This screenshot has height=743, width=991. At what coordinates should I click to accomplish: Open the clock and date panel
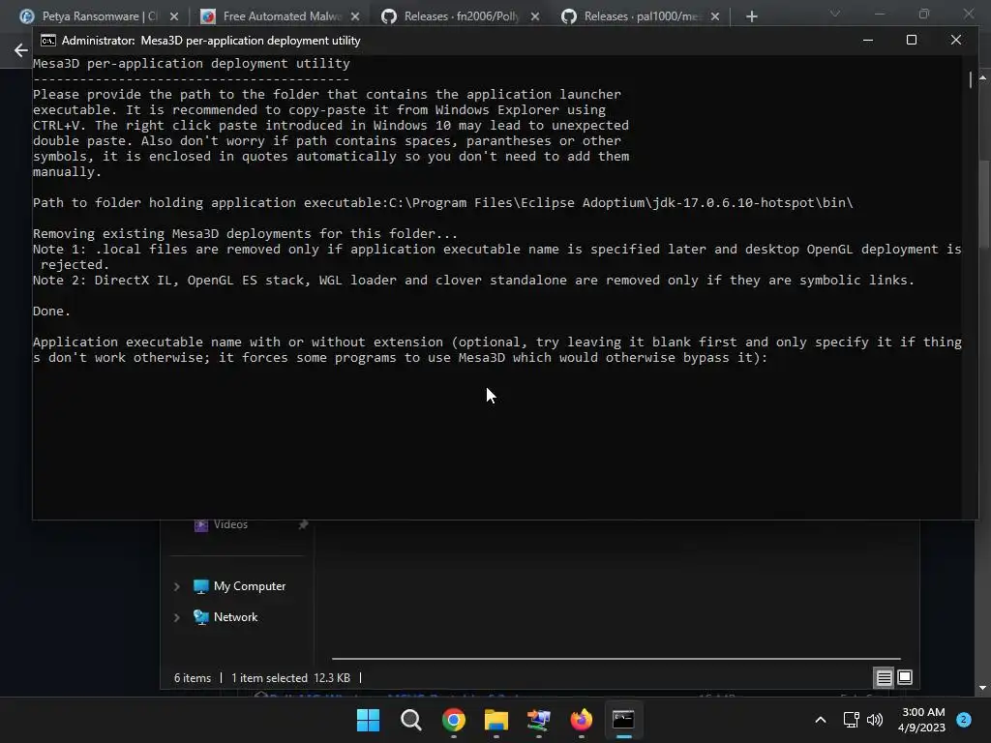click(x=922, y=720)
